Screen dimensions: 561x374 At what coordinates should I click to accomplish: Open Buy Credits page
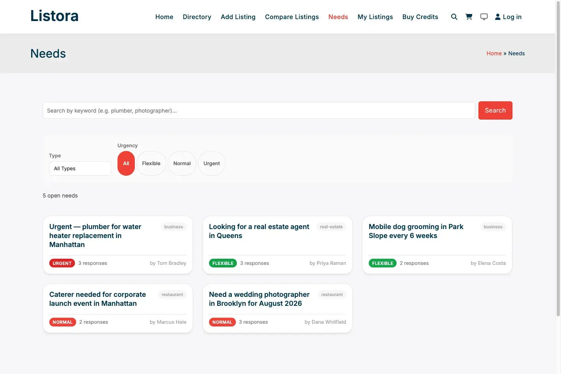coord(420,17)
